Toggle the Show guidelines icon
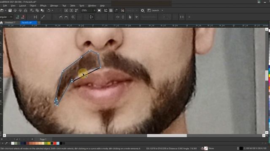 click(x=116, y=10)
